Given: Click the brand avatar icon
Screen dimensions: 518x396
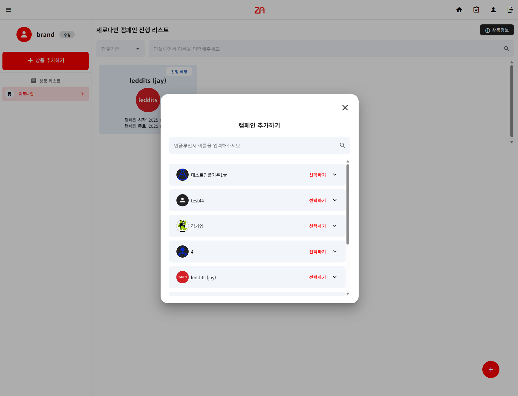Looking at the screenshot, I should 24,34.
